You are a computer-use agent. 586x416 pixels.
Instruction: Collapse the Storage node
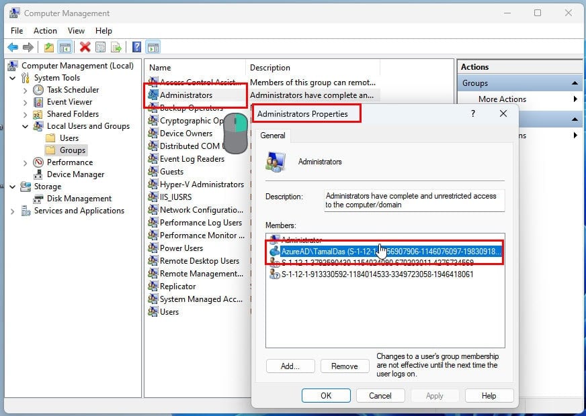click(13, 187)
